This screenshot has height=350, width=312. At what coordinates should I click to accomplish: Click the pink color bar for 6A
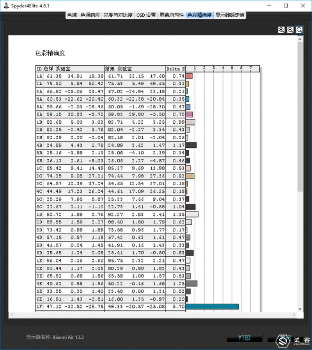click(x=189, y=114)
